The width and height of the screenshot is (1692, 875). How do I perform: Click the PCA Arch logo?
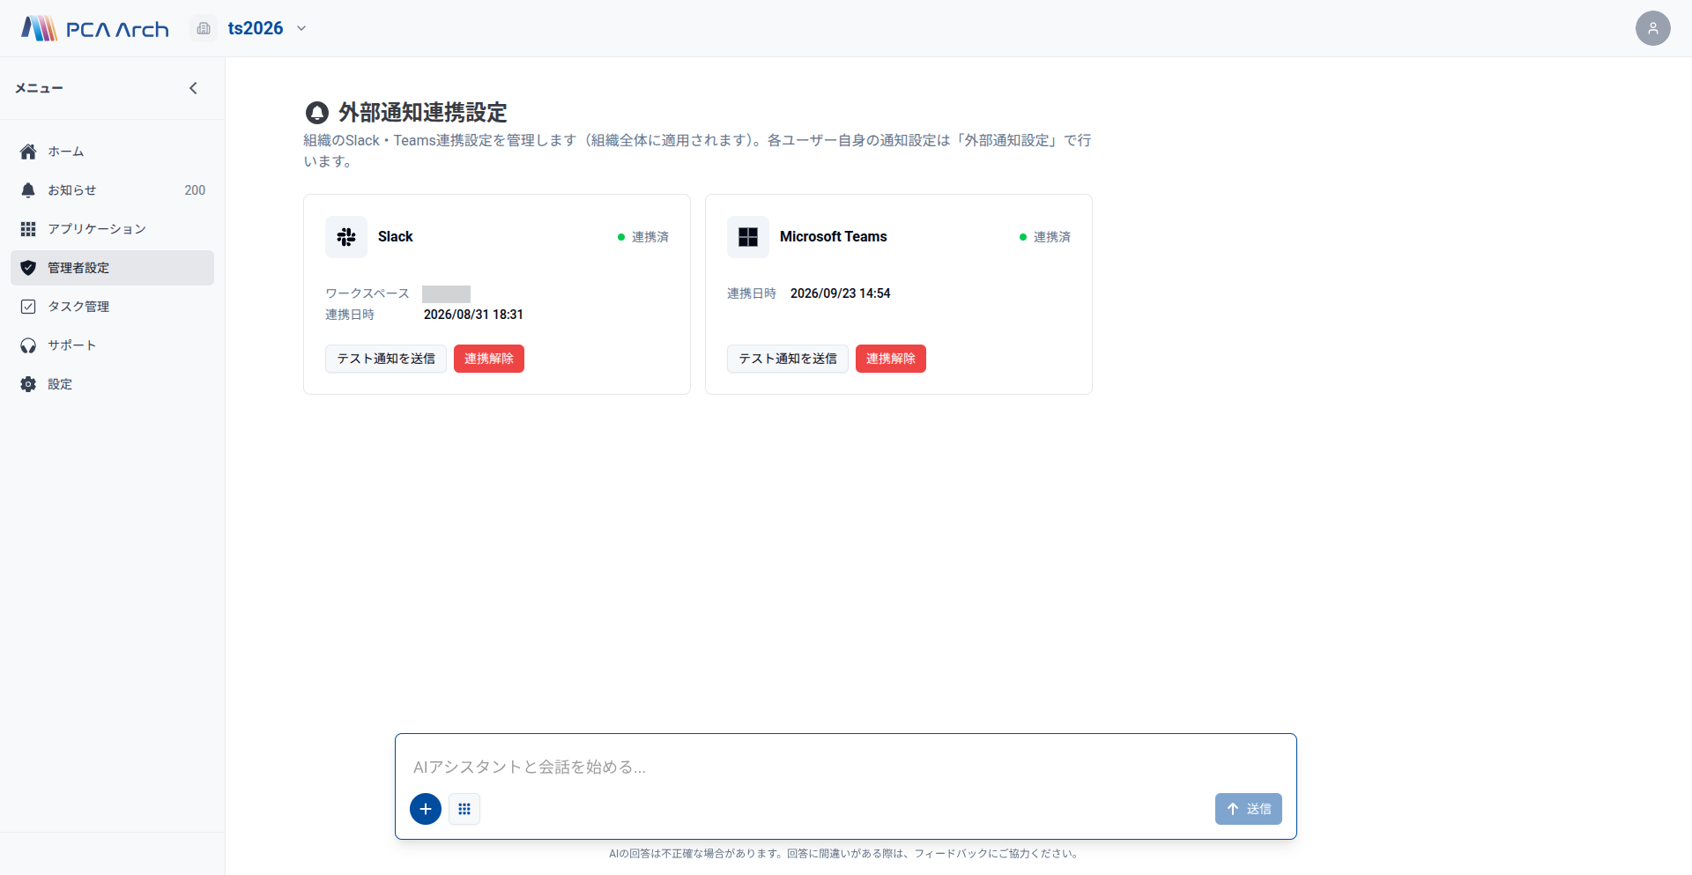95,28
